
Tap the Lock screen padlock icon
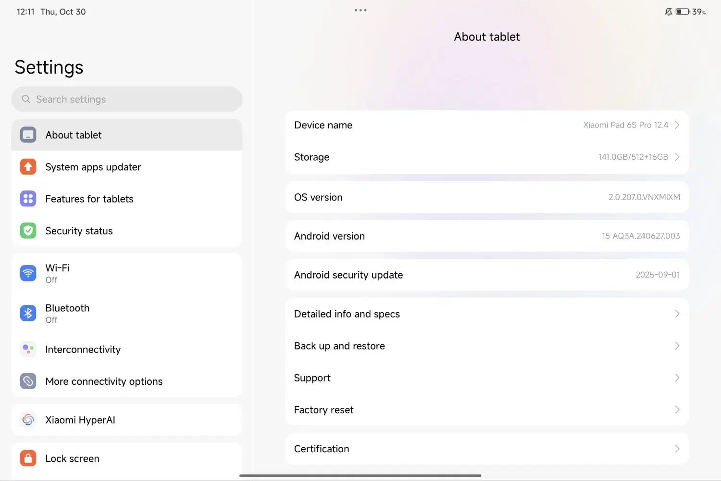[28, 458]
